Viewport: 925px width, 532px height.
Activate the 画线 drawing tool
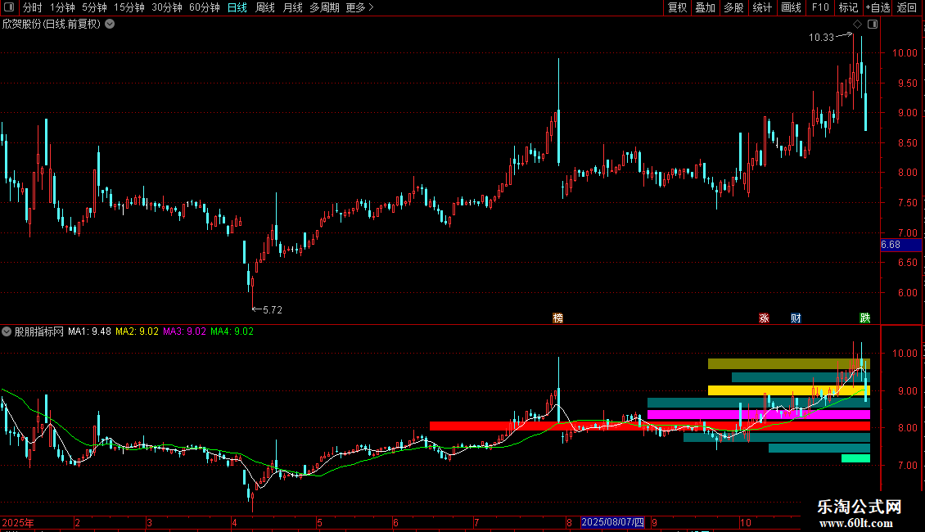(x=791, y=7)
